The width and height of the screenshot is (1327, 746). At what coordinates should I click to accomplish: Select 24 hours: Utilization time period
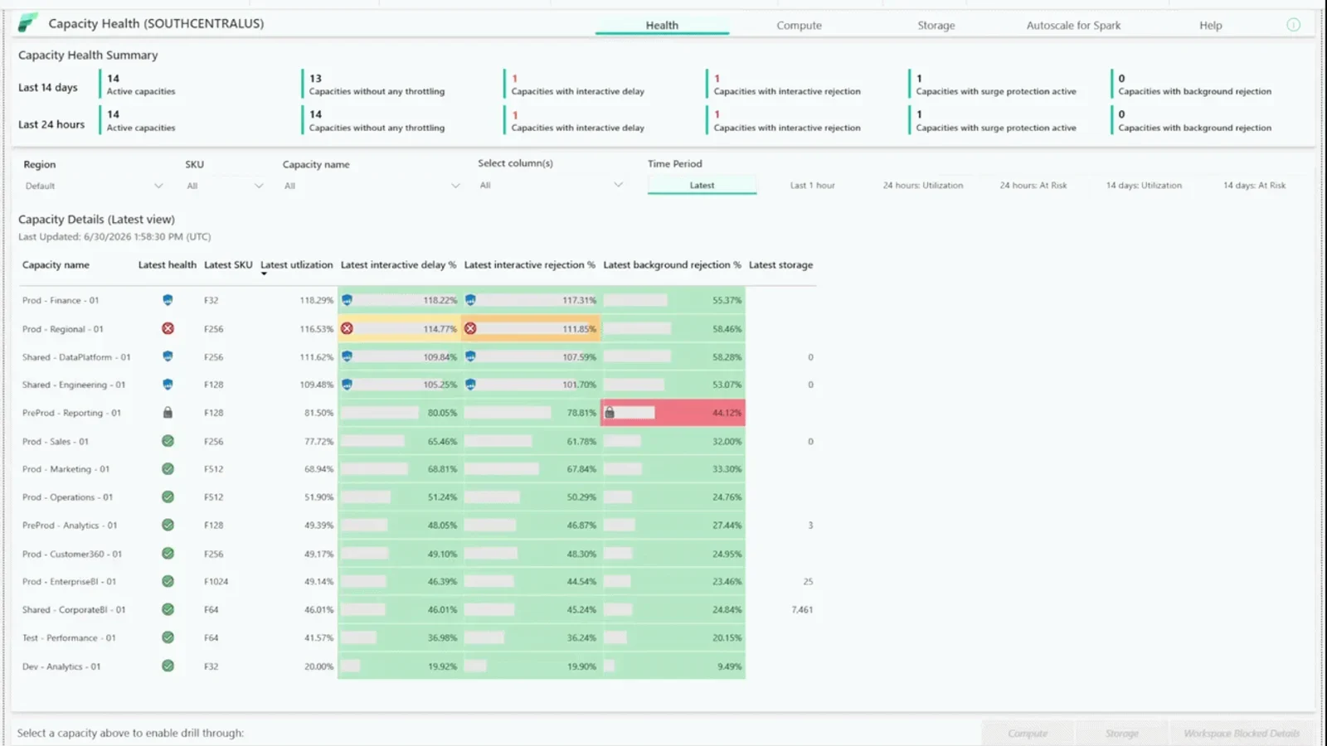point(923,186)
